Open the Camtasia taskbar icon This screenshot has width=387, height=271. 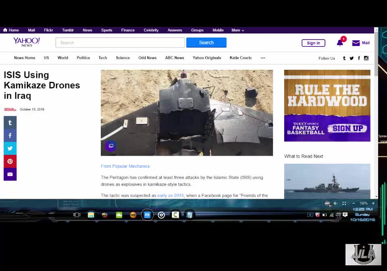(175, 215)
